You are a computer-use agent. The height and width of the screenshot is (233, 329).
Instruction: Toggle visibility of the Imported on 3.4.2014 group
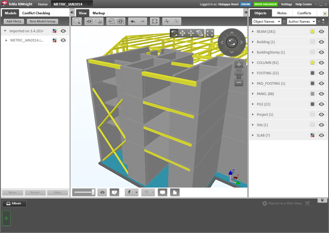tap(63, 31)
